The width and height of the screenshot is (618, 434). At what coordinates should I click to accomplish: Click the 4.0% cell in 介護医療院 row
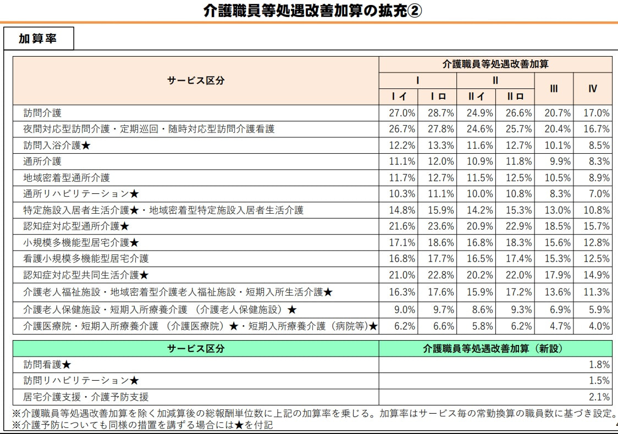[x=598, y=326]
